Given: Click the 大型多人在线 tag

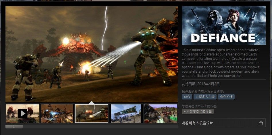Looking at the screenshot, I should click(205, 97).
